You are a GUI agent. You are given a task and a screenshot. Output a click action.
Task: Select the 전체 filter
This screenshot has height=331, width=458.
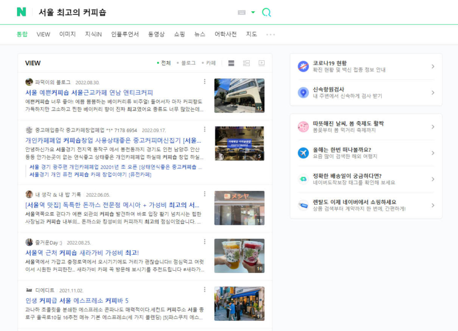point(166,63)
